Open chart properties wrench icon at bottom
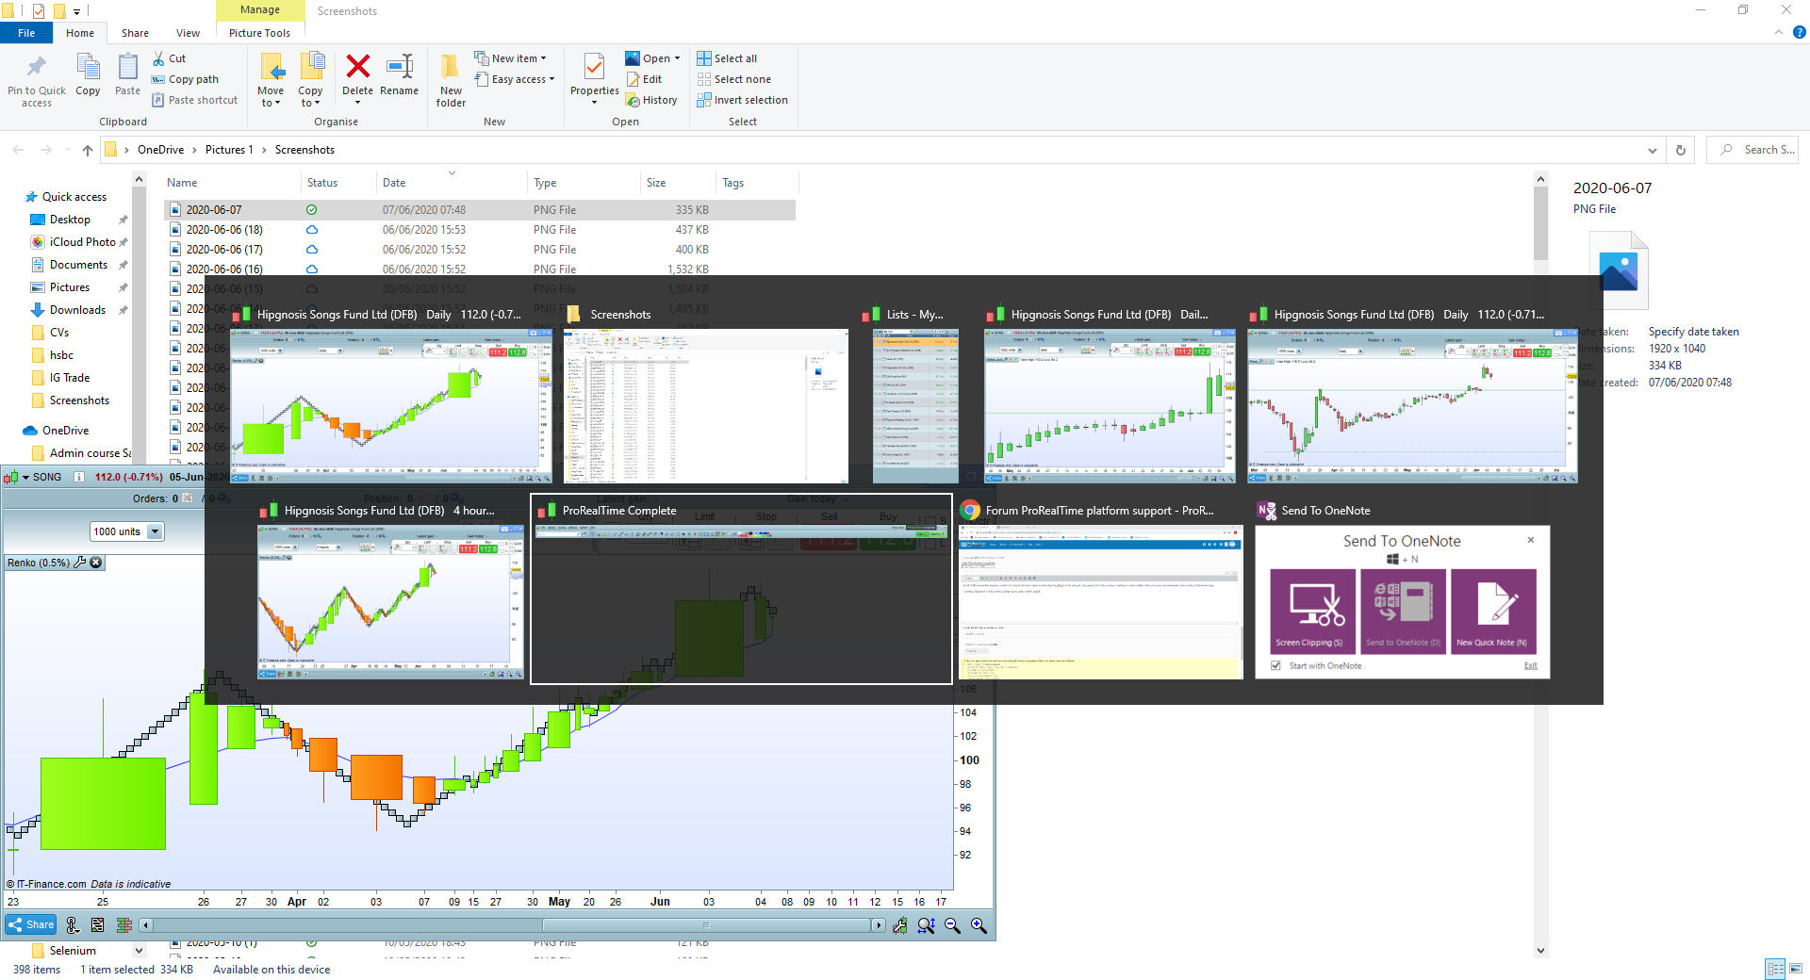The image size is (1810, 980). 900,926
